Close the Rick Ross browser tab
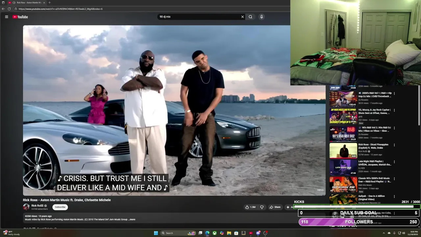 point(44,3)
